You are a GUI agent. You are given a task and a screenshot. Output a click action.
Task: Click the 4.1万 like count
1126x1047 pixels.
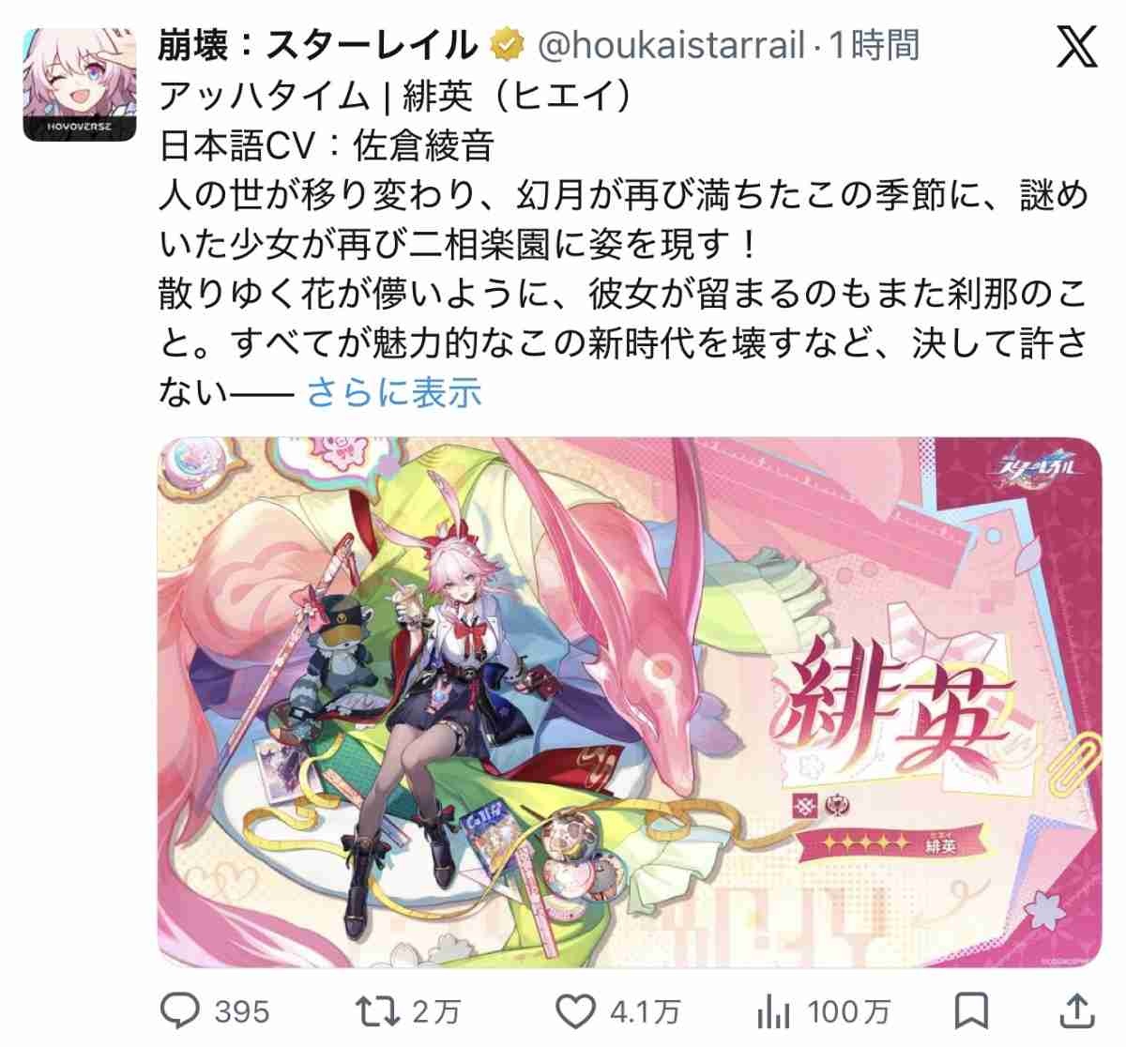646,1012
